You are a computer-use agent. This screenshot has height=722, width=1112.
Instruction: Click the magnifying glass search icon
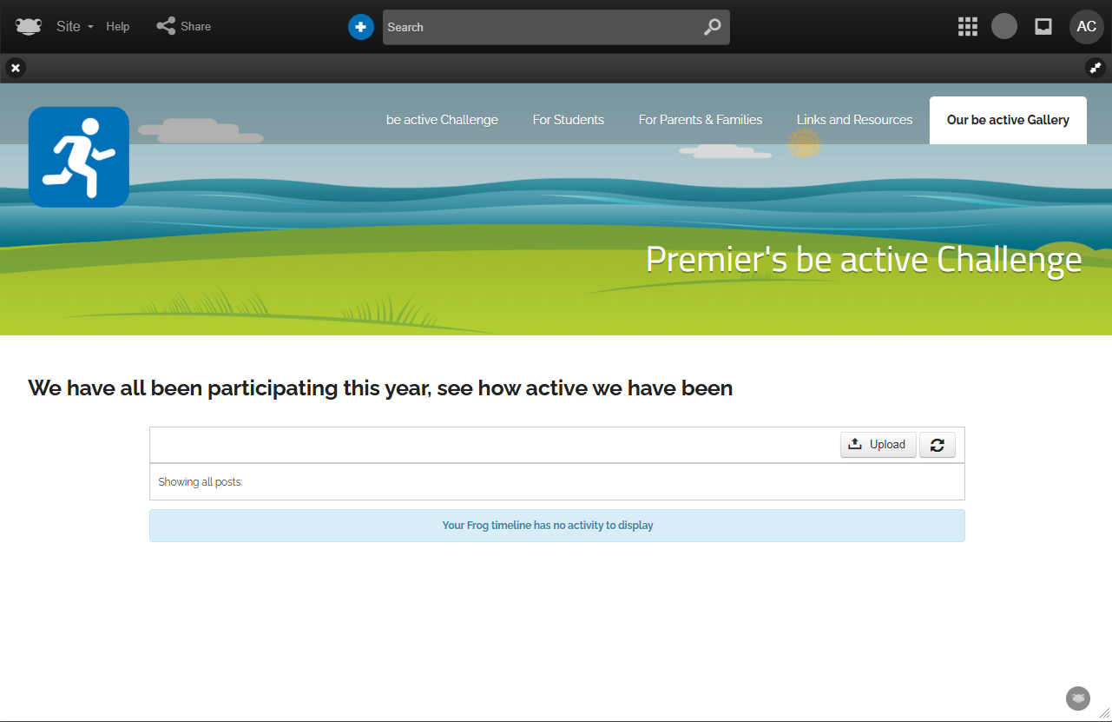click(712, 27)
